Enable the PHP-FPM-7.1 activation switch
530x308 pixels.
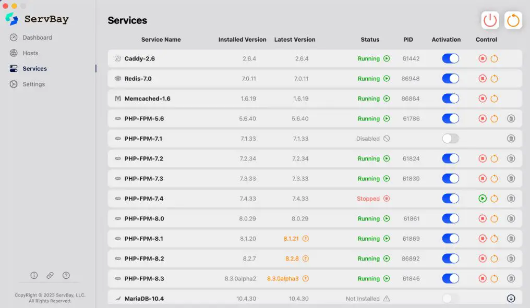click(451, 139)
